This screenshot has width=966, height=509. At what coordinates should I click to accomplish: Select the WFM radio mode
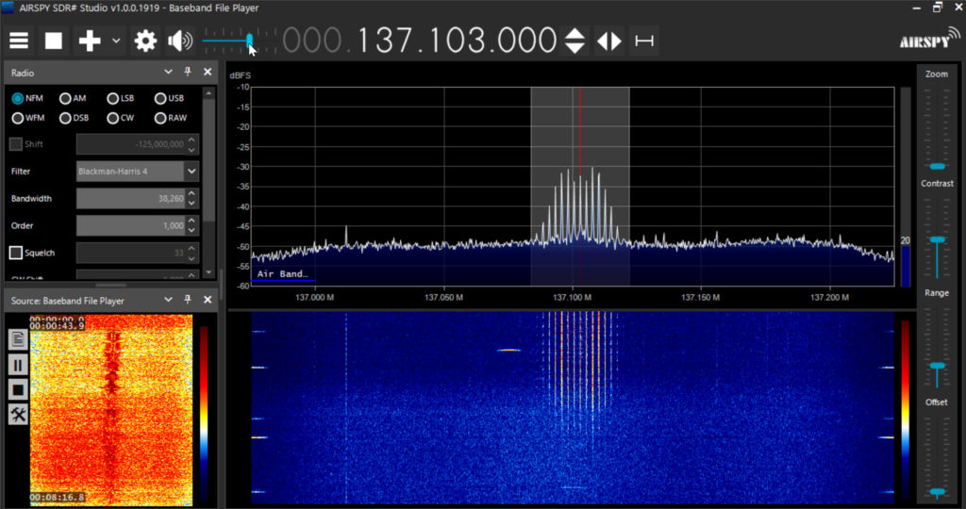coord(18,118)
